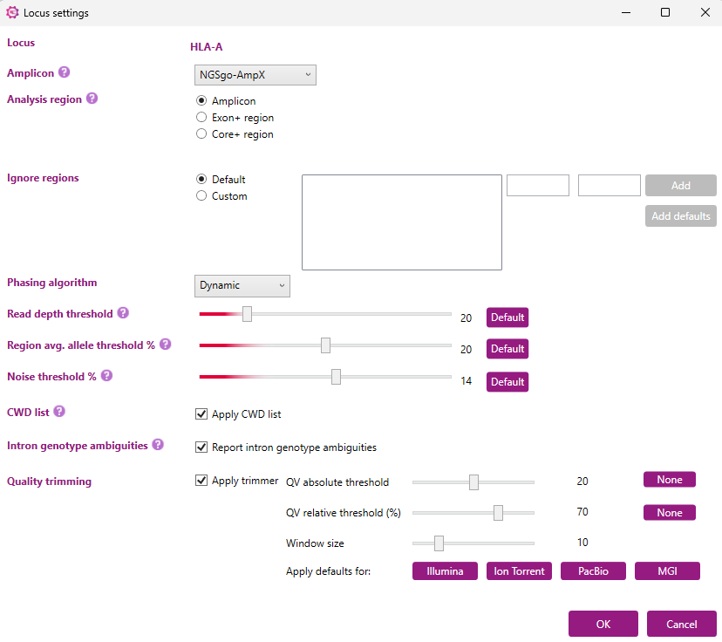Image resolution: width=722 pixels, height=642 pixels.
Task: Click the Analysis region help icon
Action: [92, 99]
